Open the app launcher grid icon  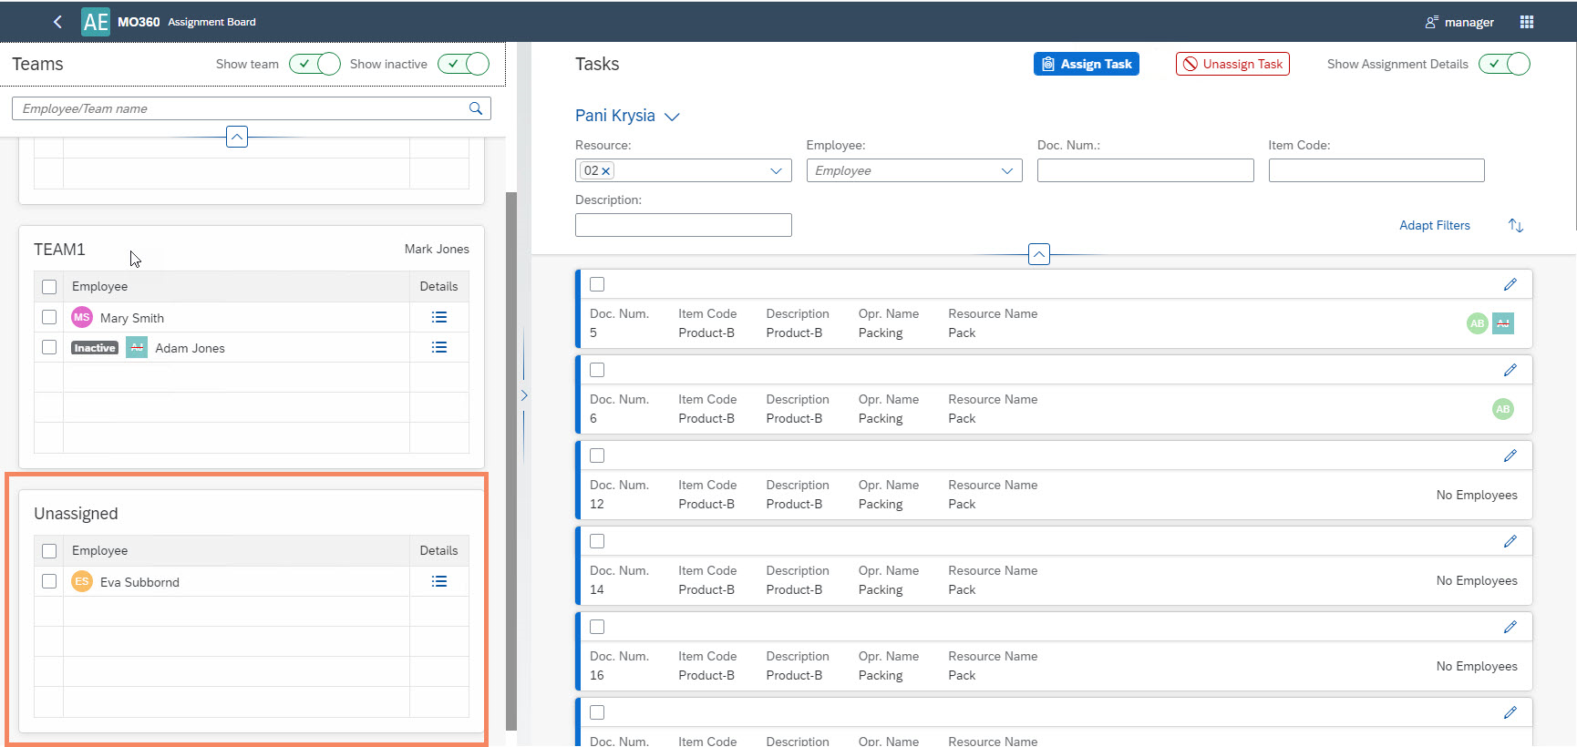pyautogui.click(x=1527, y=22)
